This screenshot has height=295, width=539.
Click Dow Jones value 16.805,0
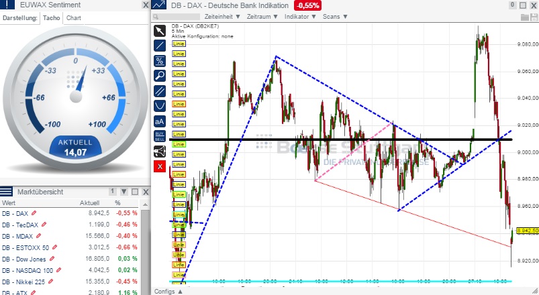coord(97,259)
